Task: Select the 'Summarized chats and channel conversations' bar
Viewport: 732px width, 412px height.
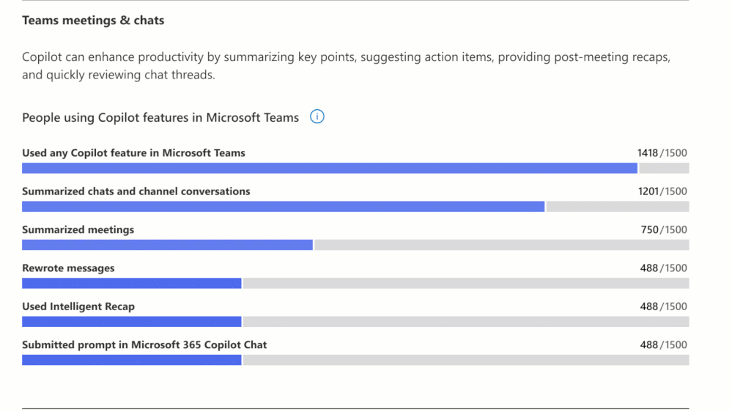Action: pyautogui.click(x=355, y=207)
